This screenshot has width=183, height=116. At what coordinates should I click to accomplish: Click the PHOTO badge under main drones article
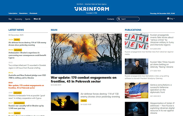click(84, 101)
